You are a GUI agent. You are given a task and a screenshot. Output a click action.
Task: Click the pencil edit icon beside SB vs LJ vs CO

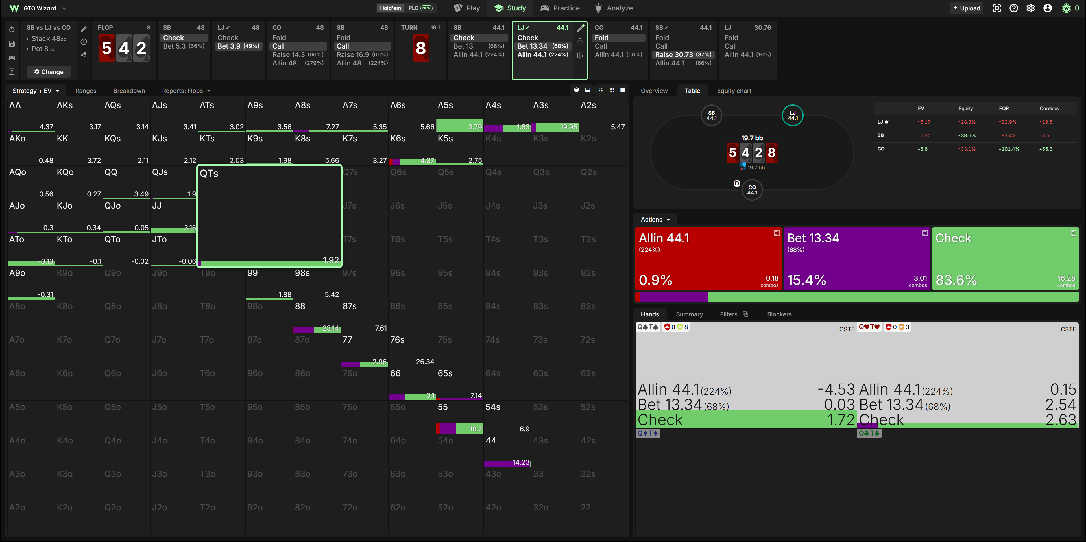click(84, 29)
